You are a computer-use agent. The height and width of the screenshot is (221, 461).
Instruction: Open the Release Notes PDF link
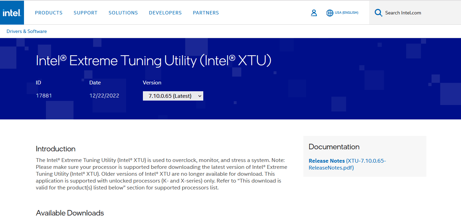[347, 164]
